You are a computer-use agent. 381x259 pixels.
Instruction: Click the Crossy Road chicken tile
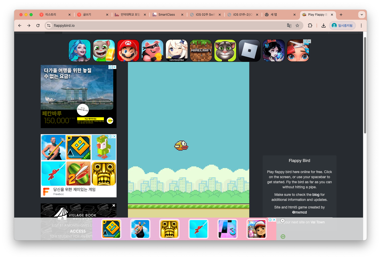point(104,147)
